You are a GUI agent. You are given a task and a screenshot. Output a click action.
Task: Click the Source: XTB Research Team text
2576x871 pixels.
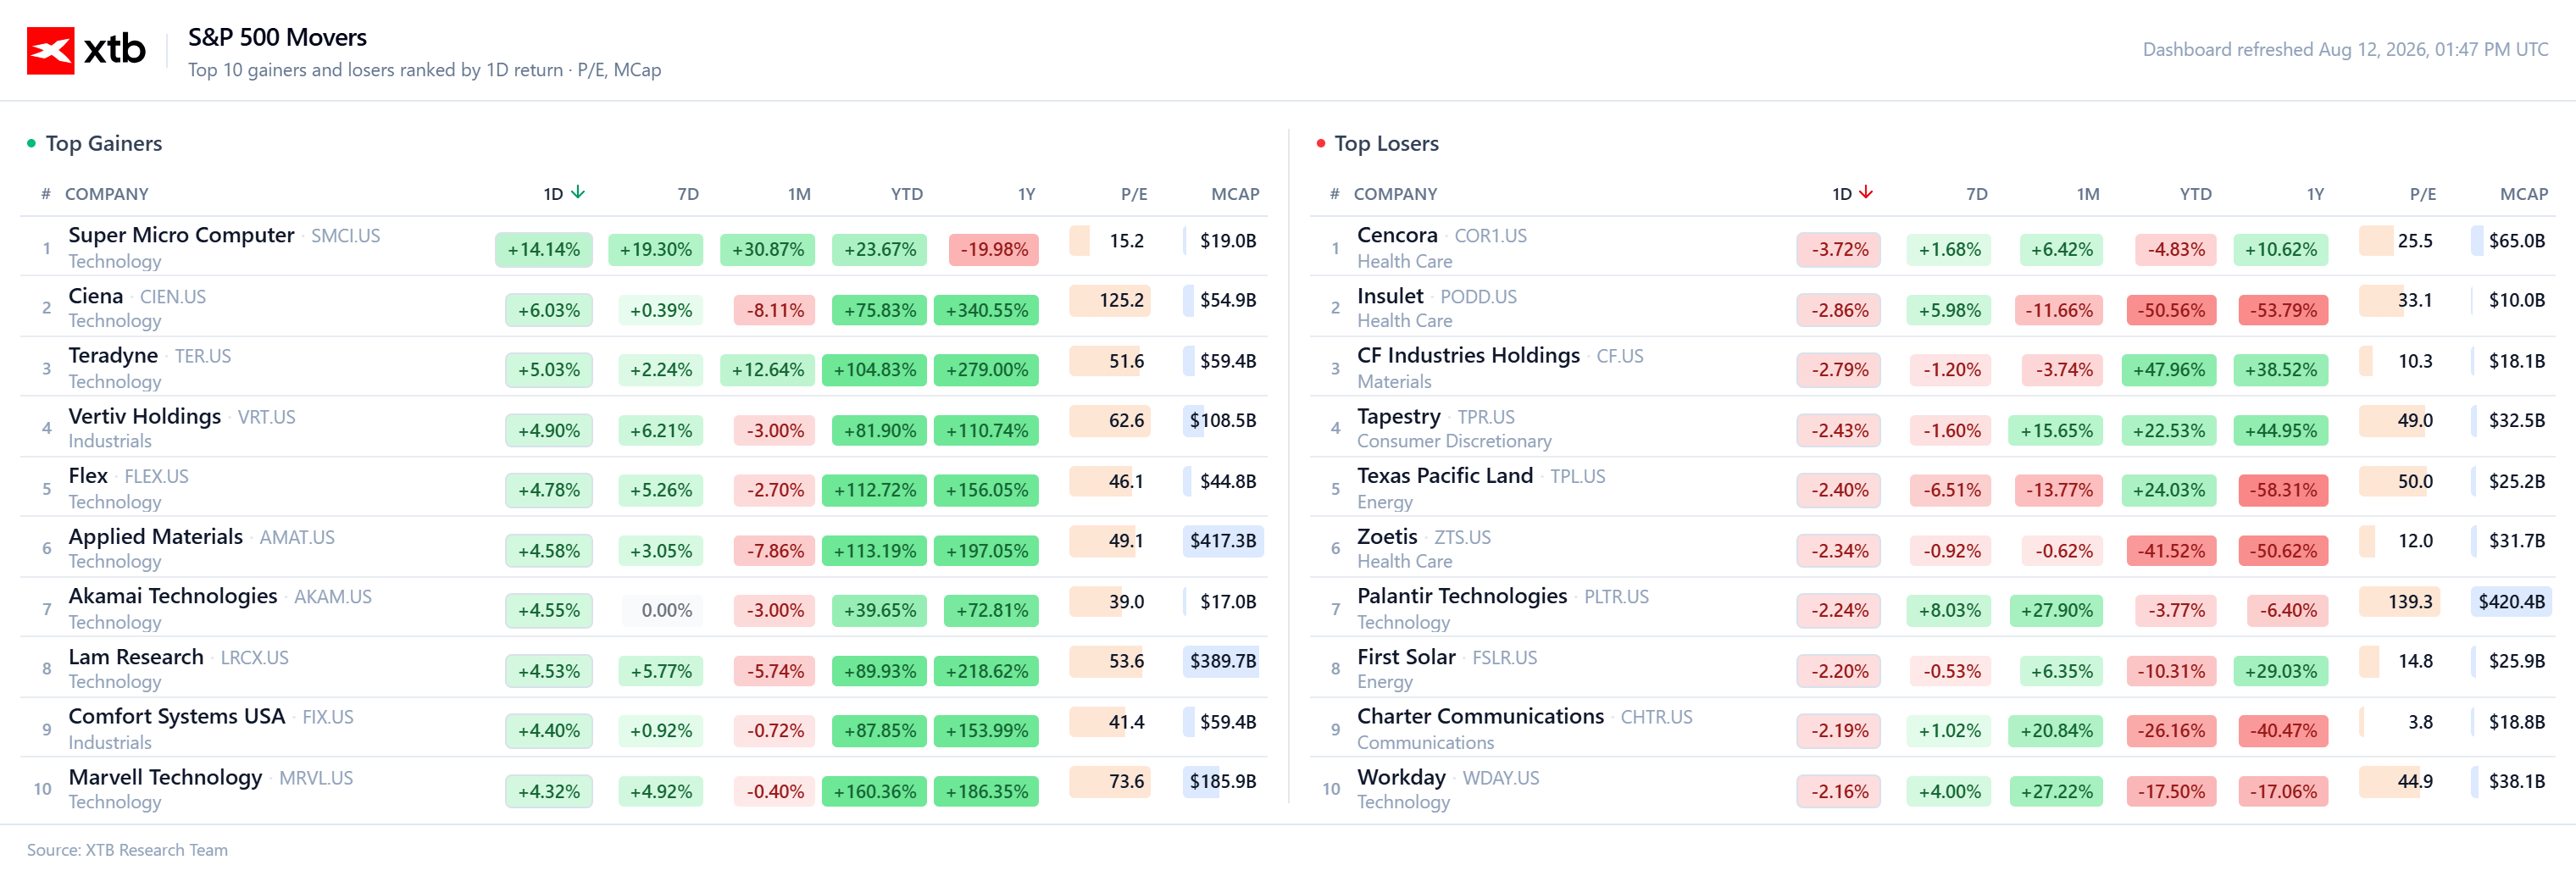(x=127, y=850)
